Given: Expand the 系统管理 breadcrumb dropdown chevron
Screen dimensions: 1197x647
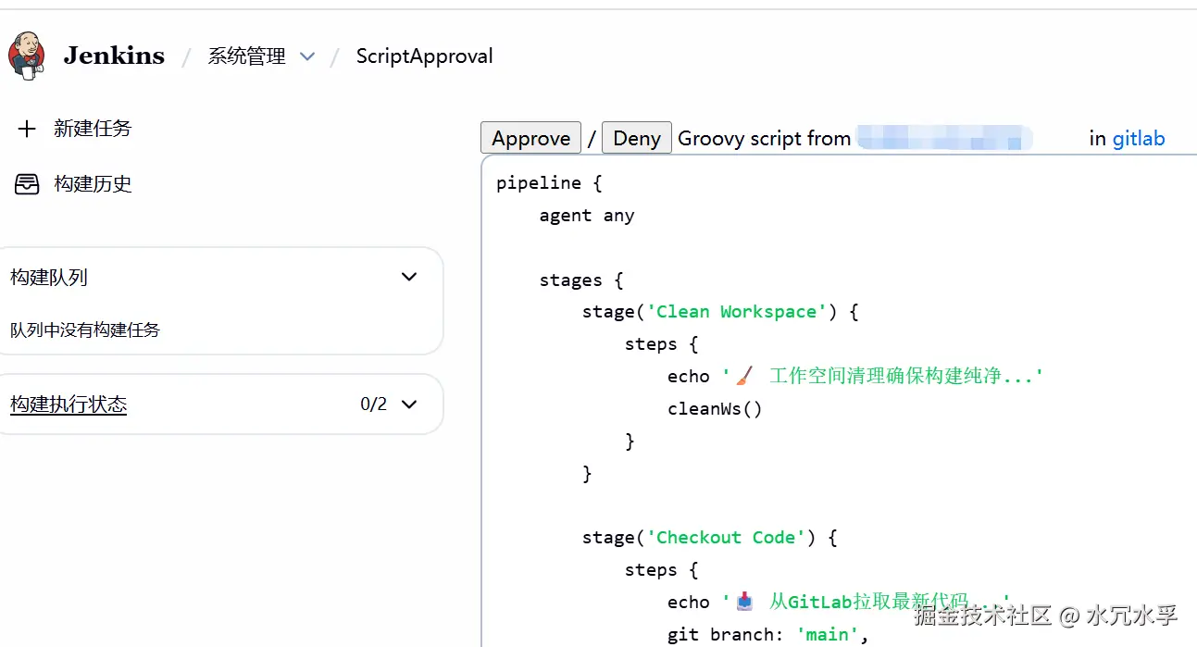Looking at the screenshot, I should (307, 57).
